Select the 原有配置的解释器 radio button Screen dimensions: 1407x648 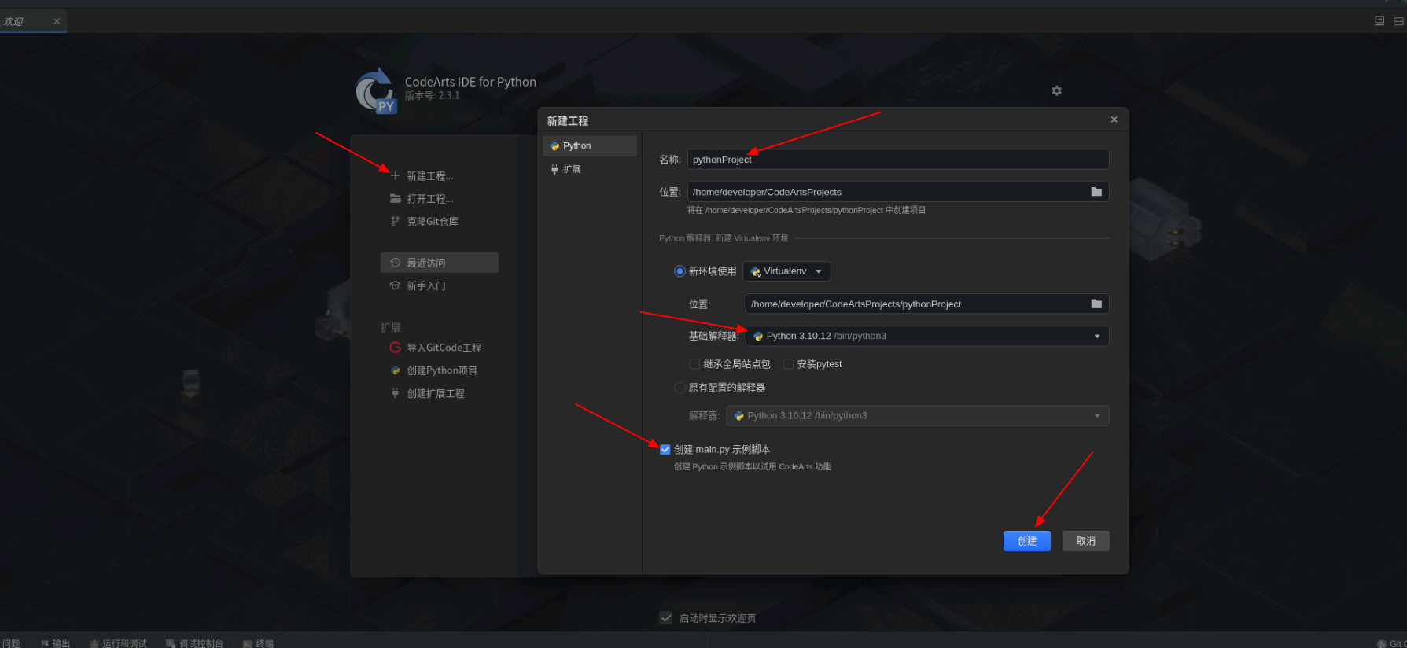click(680, 387)
